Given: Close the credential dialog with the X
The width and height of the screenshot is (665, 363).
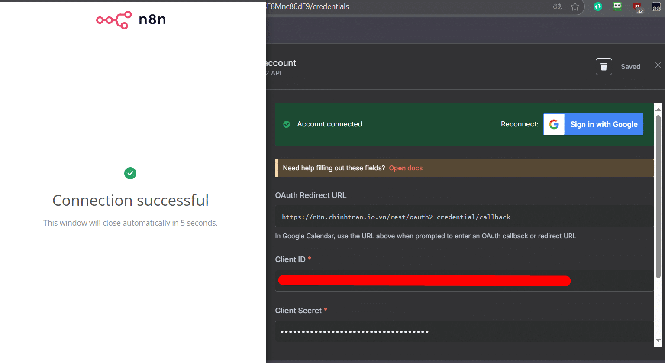Looking at the screenshot, I should (x=658, y=65).
